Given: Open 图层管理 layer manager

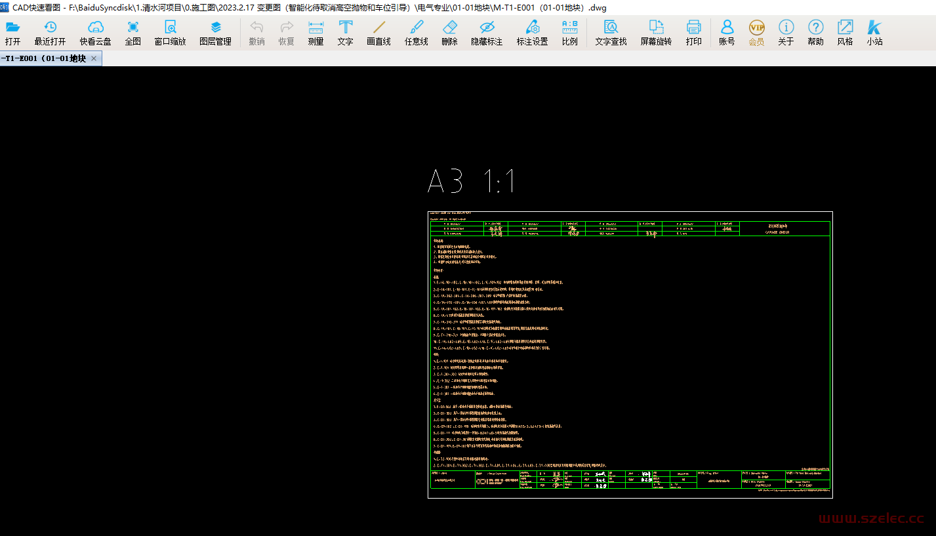Looking at the screenshot, I should click(x=216, y=33).
